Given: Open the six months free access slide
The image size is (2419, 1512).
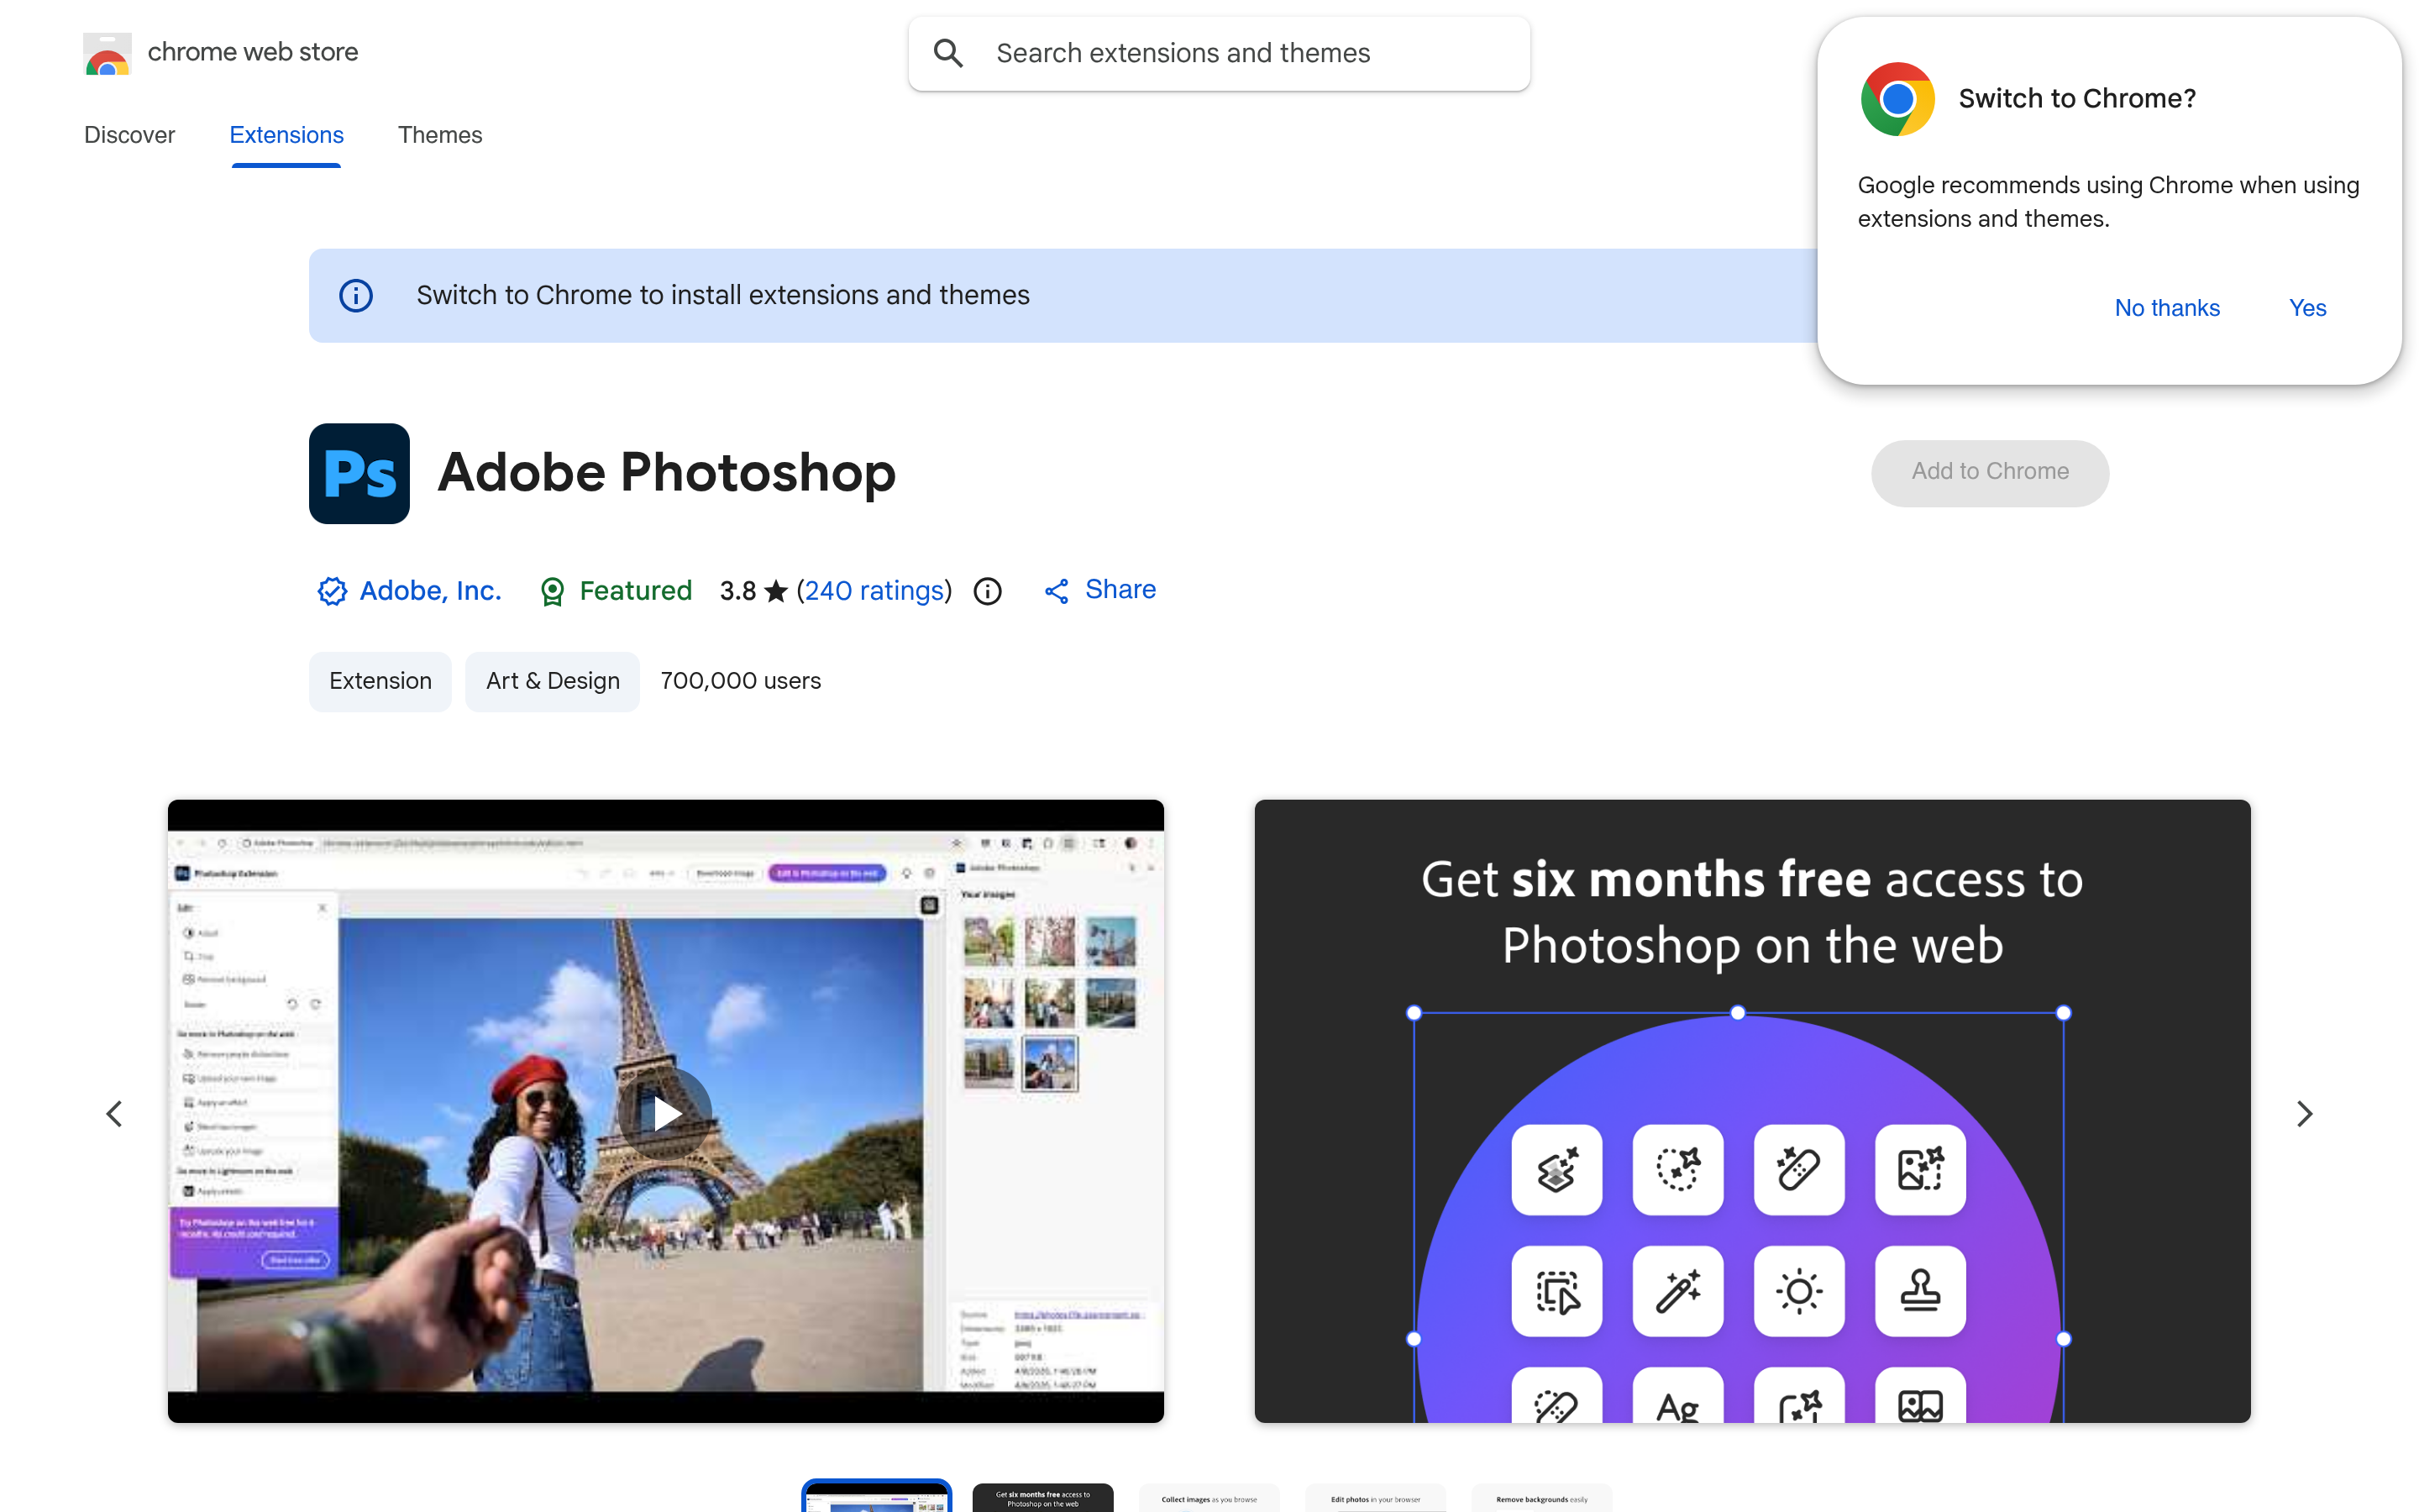Looking at the screenshot, I should click(x=1751, y=1110).
